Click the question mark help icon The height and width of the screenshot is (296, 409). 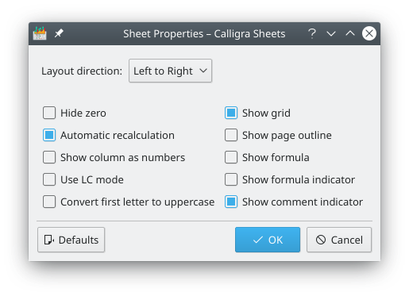[x=312, y=33]
